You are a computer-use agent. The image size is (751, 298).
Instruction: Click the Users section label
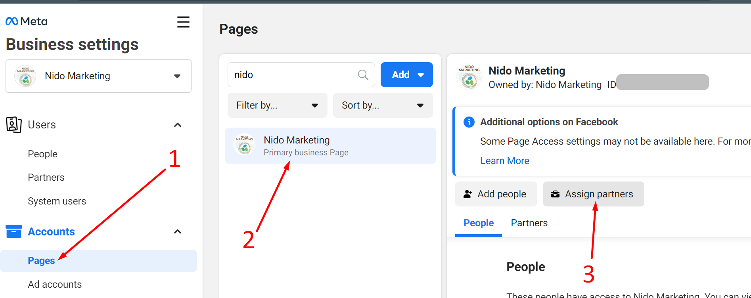pyautogui.click(x=42, y=125)
